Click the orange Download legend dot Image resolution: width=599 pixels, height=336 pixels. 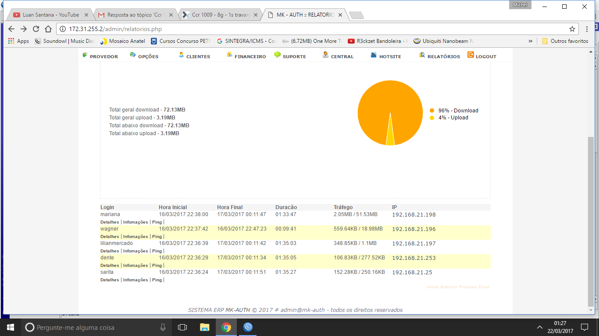click(x=432, y=111)
